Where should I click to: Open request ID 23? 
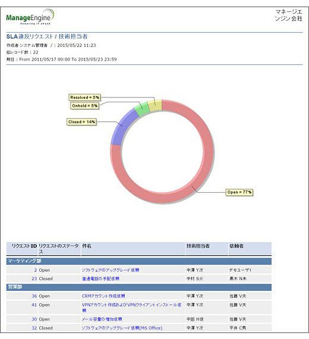tap(34, 279)
